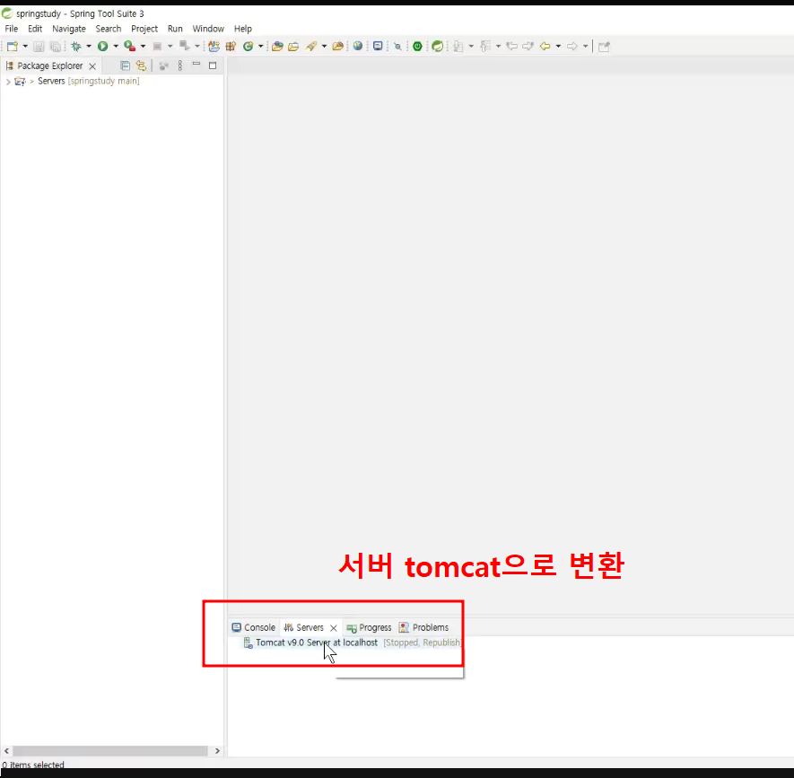Open the File menu
Screen dimensions: 794x778
click(x=11, y=29)
